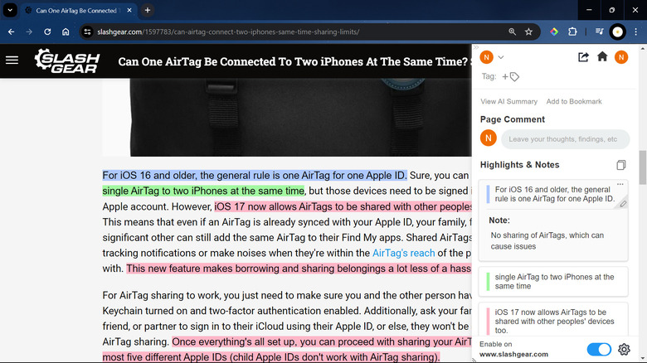Viewport: 647px width, 363px height.
Task: Open the SlashGear hamburger menu
Action: pyautogui.click(x=12, y=60)
